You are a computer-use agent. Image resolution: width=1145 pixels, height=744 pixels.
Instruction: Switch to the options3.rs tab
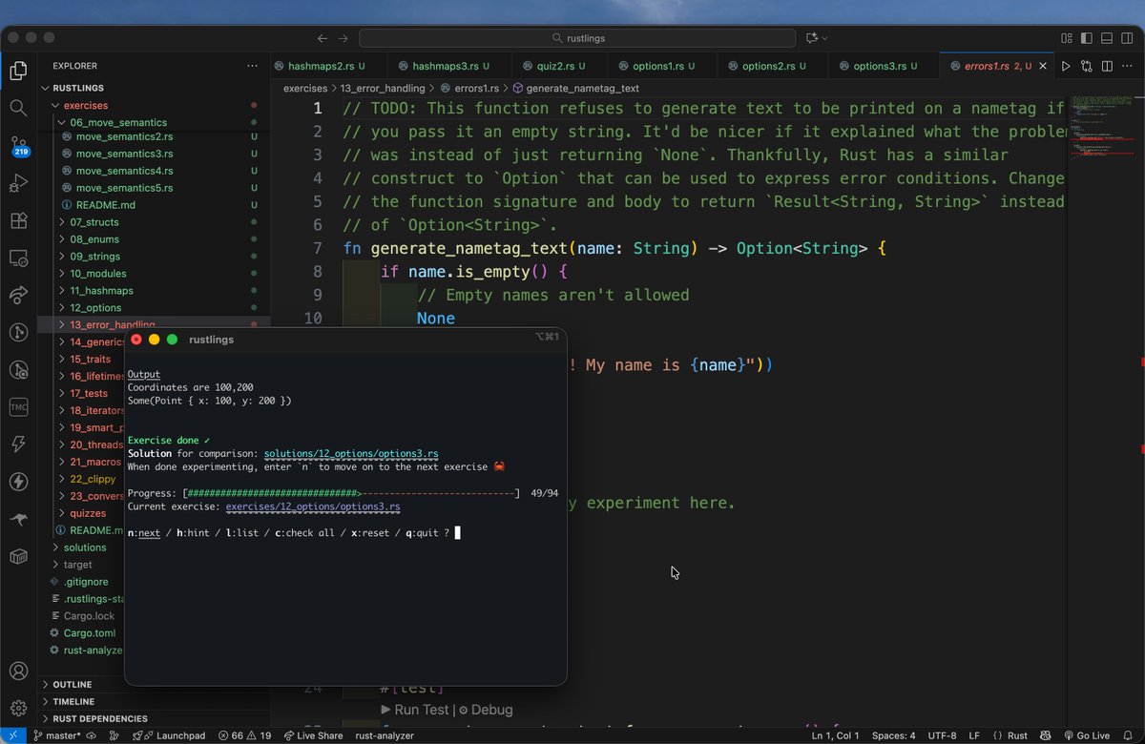[x=885, y=66]
